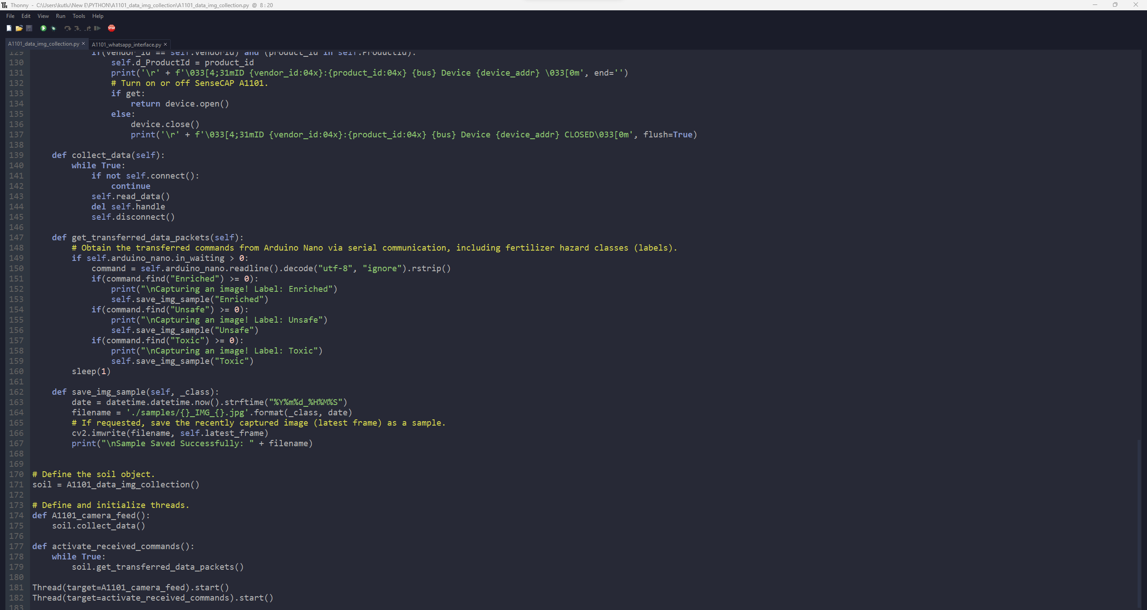Open the File menu
The image size is (1147, 610).
10,16
